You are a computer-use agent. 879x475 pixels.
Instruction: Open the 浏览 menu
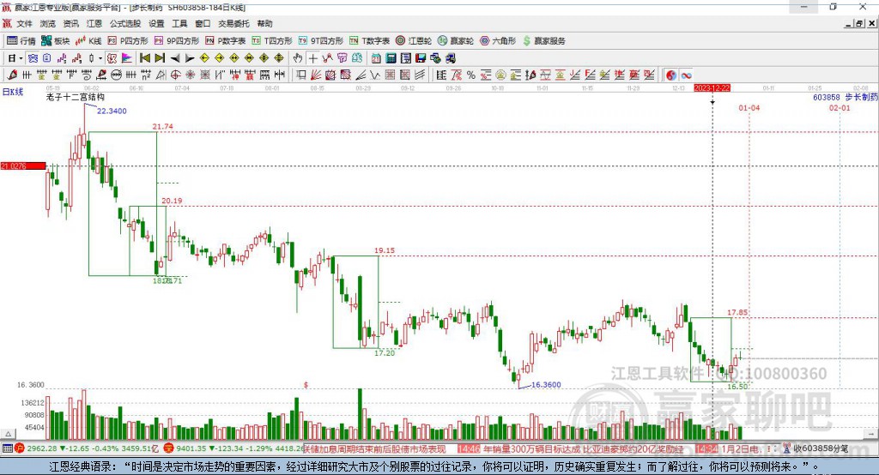coord(48,23)
